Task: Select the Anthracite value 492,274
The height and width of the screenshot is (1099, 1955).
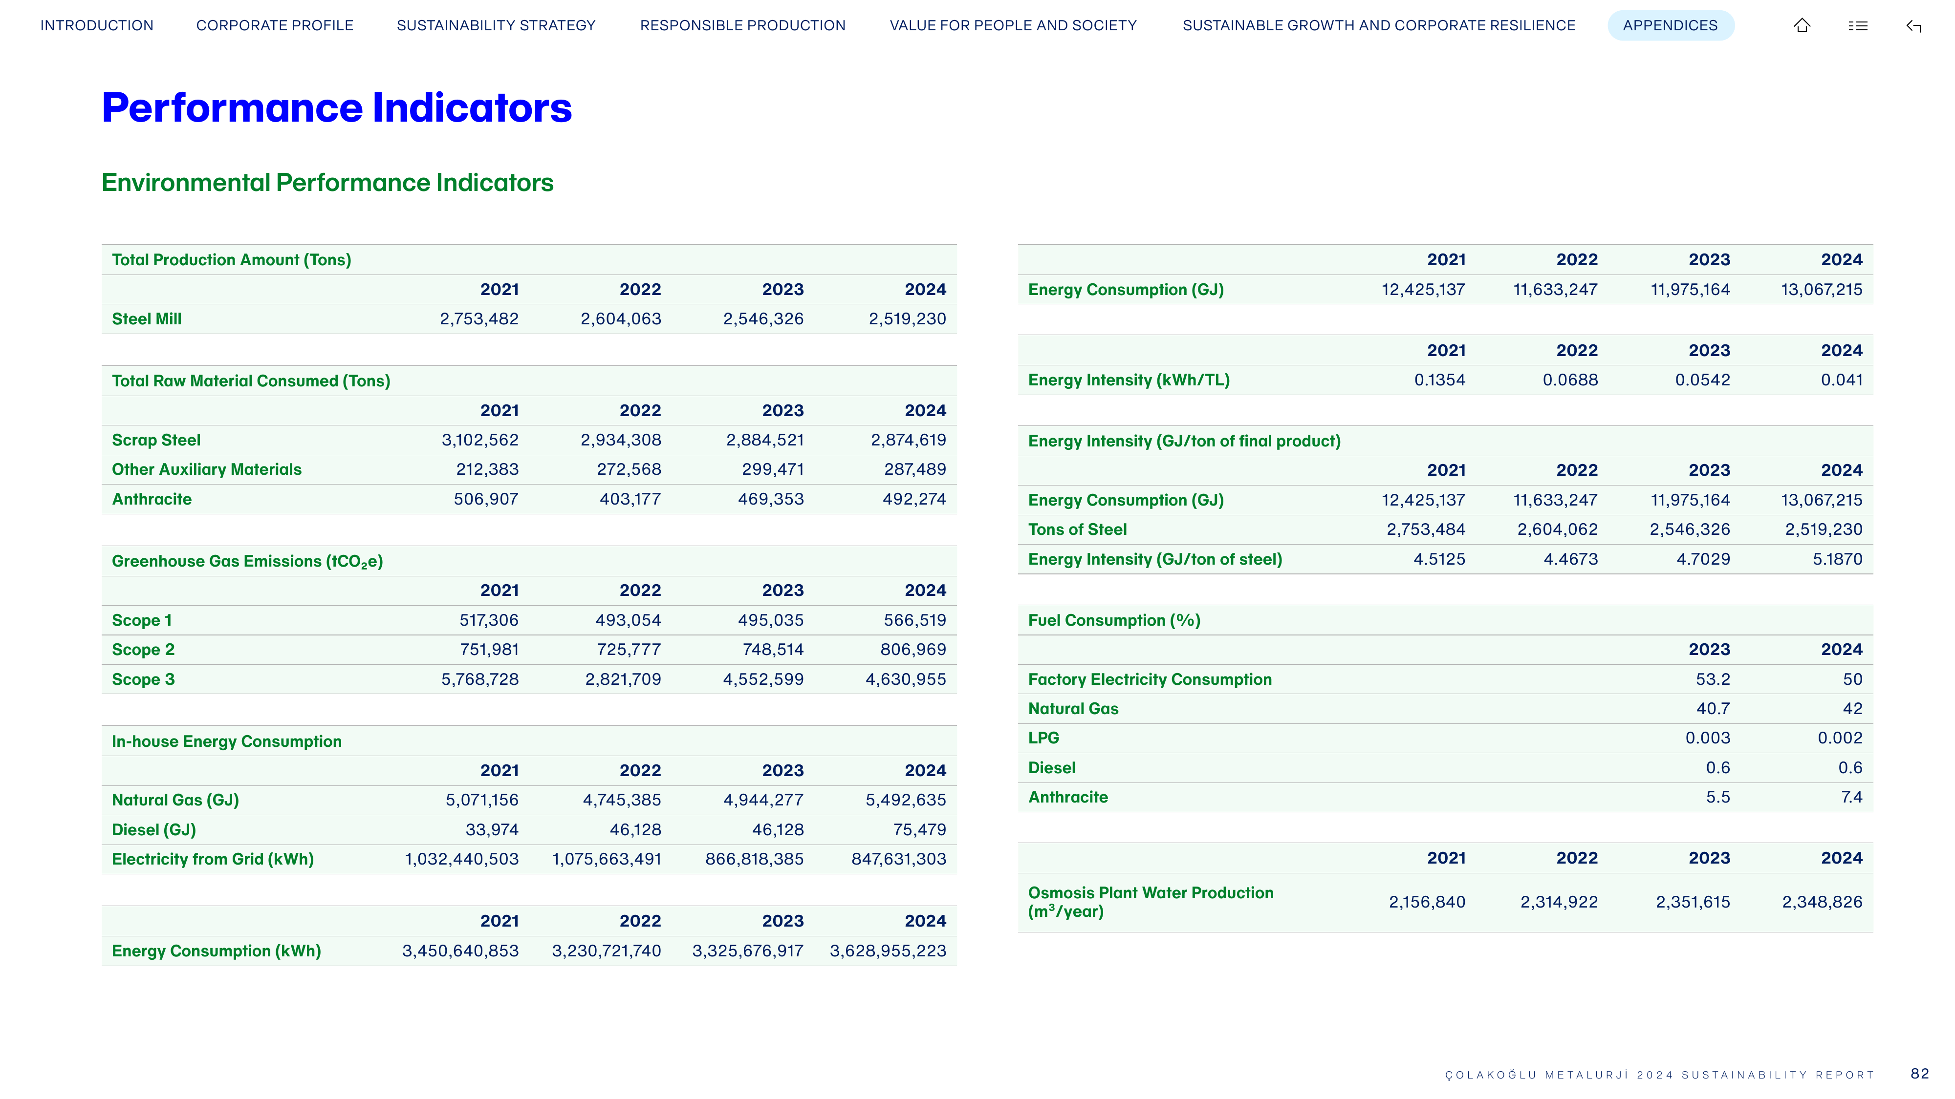Action: [x=914, y=500]
